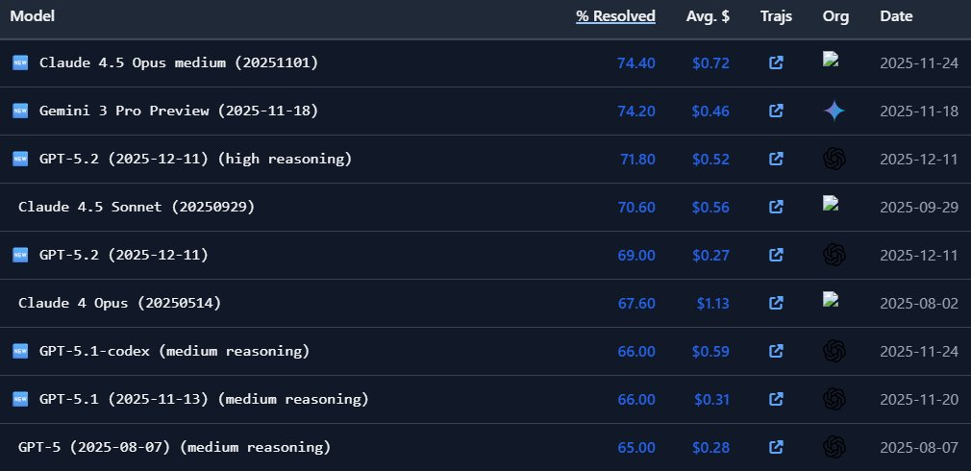Sort by the % Resolved column header
Screen dimensions: 971x471
pos(615,16)
